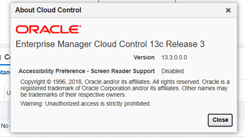The image size is (245, 139).
Task: Select the partially hidden 'Co' tab behind dialog
Action: [x=7, y=57]
